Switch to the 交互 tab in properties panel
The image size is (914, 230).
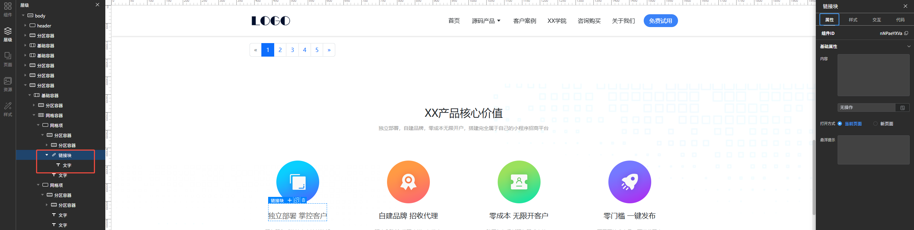[877, 20]
